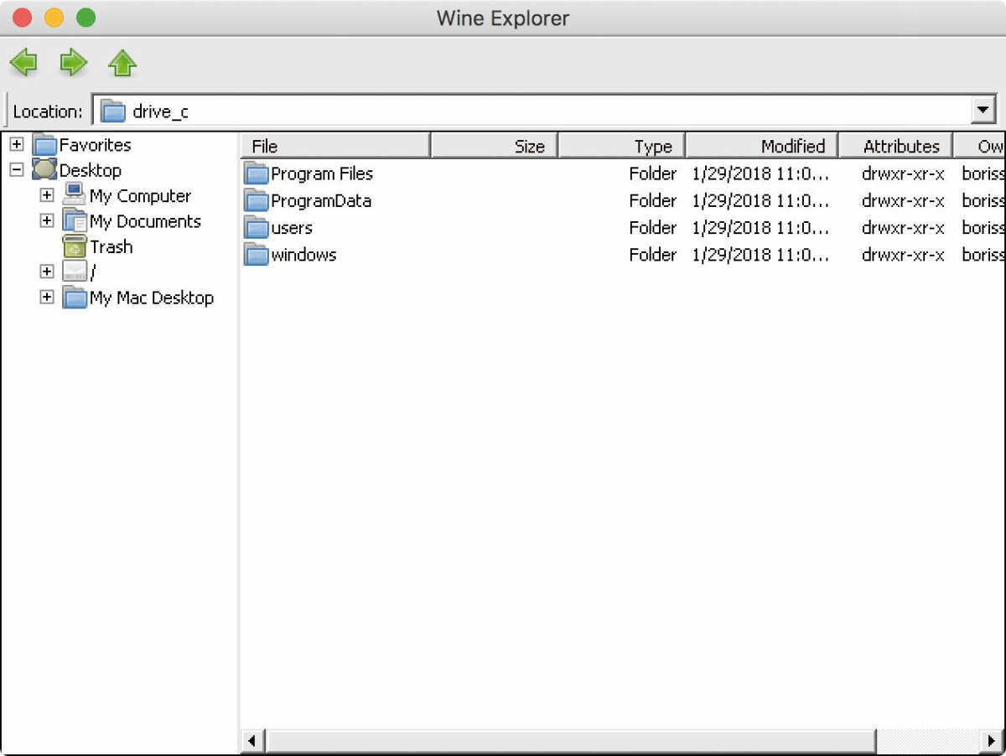Click the My Computer icon
The height and width of the screenshot is (756, 1006).
(75, 196)
